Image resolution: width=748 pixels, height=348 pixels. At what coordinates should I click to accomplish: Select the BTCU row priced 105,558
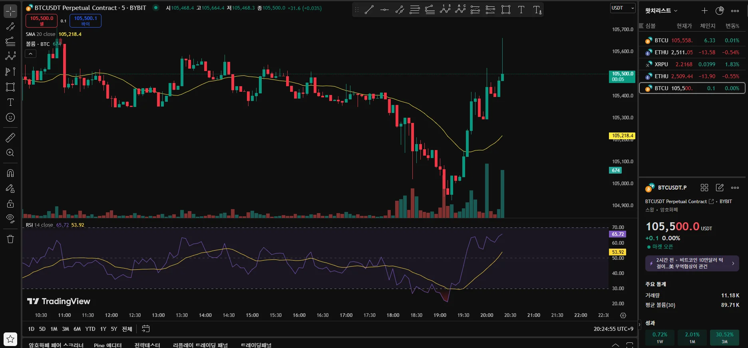(692, 40)
